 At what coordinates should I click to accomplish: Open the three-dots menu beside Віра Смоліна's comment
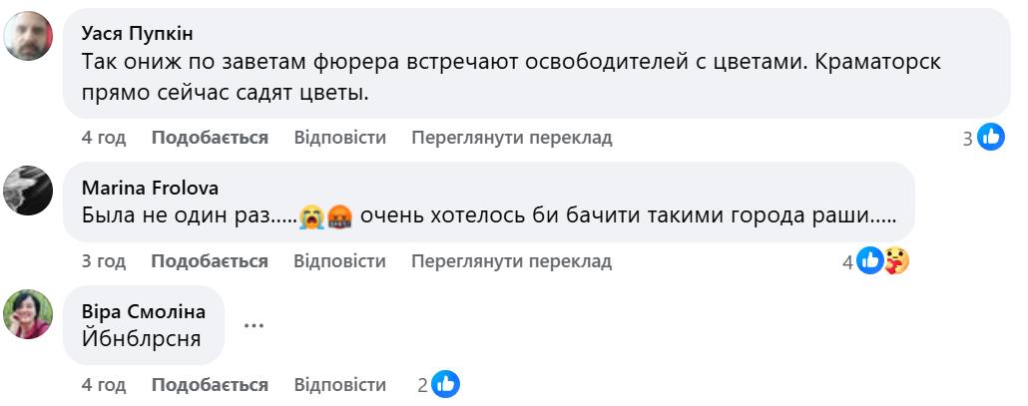253,324
